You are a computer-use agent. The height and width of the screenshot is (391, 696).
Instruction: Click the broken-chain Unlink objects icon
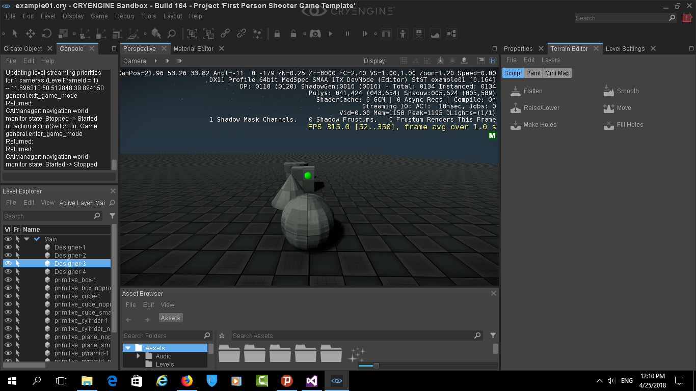click(241, 34)
